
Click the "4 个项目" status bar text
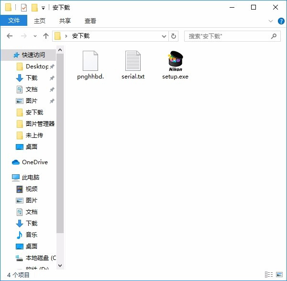pos(18,275)
